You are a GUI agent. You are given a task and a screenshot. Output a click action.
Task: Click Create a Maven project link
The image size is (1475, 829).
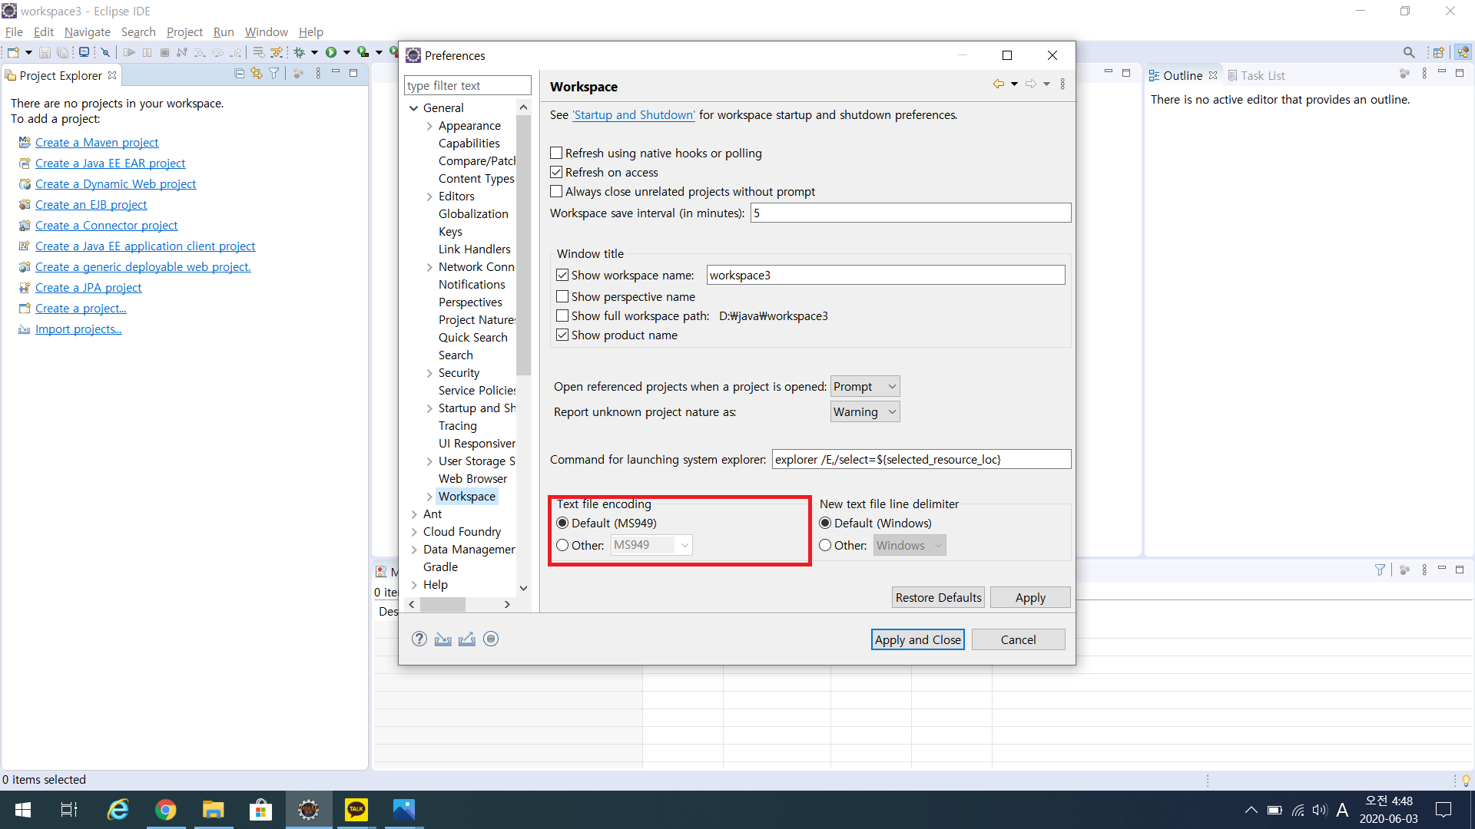(x=97, y=142)
